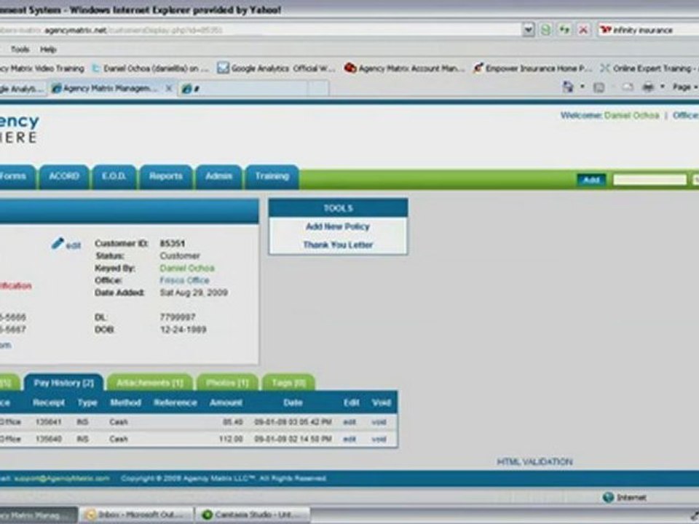Viewport: 699px width, 524px height.
Task: Click the Internet zone globe icon in status bar
Action: coord(608,497)
